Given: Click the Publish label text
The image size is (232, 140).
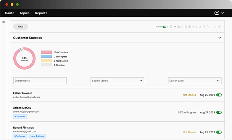Looking at the screenshot, I should pyautogui.click(x=159, y=27).
